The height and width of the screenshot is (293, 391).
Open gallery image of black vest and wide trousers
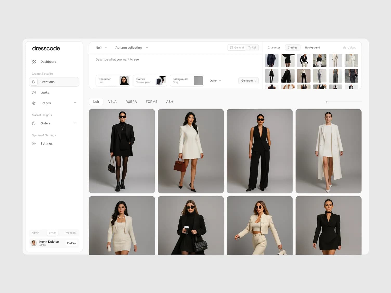[x=260, y=151]
